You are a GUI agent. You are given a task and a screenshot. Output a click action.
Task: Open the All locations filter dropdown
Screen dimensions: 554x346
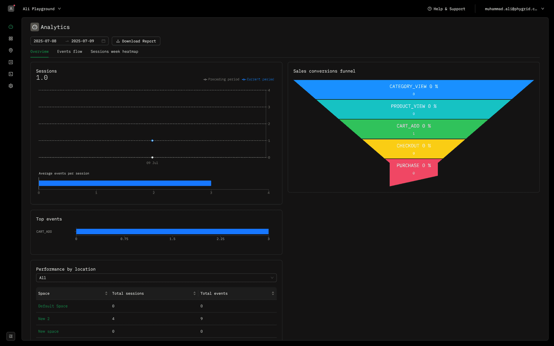click(156, 277)
